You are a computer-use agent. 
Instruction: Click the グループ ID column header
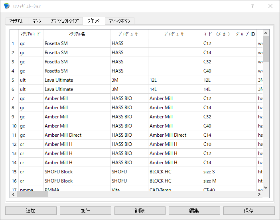coord(245,34)
